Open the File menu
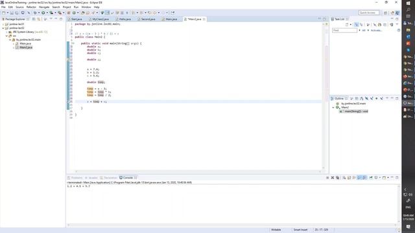 3,7
